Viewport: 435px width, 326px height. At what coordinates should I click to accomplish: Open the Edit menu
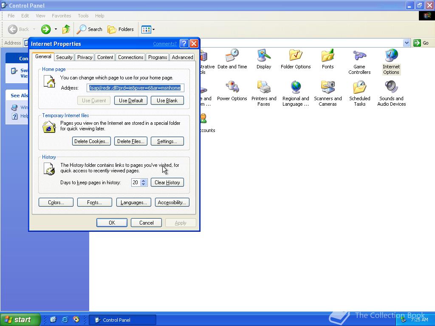click(25, 16)
